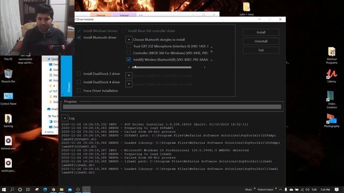Select the IPA folder in Explorer sidebar
The width and height of the screenshot is (344, 193).
[54, 96]
